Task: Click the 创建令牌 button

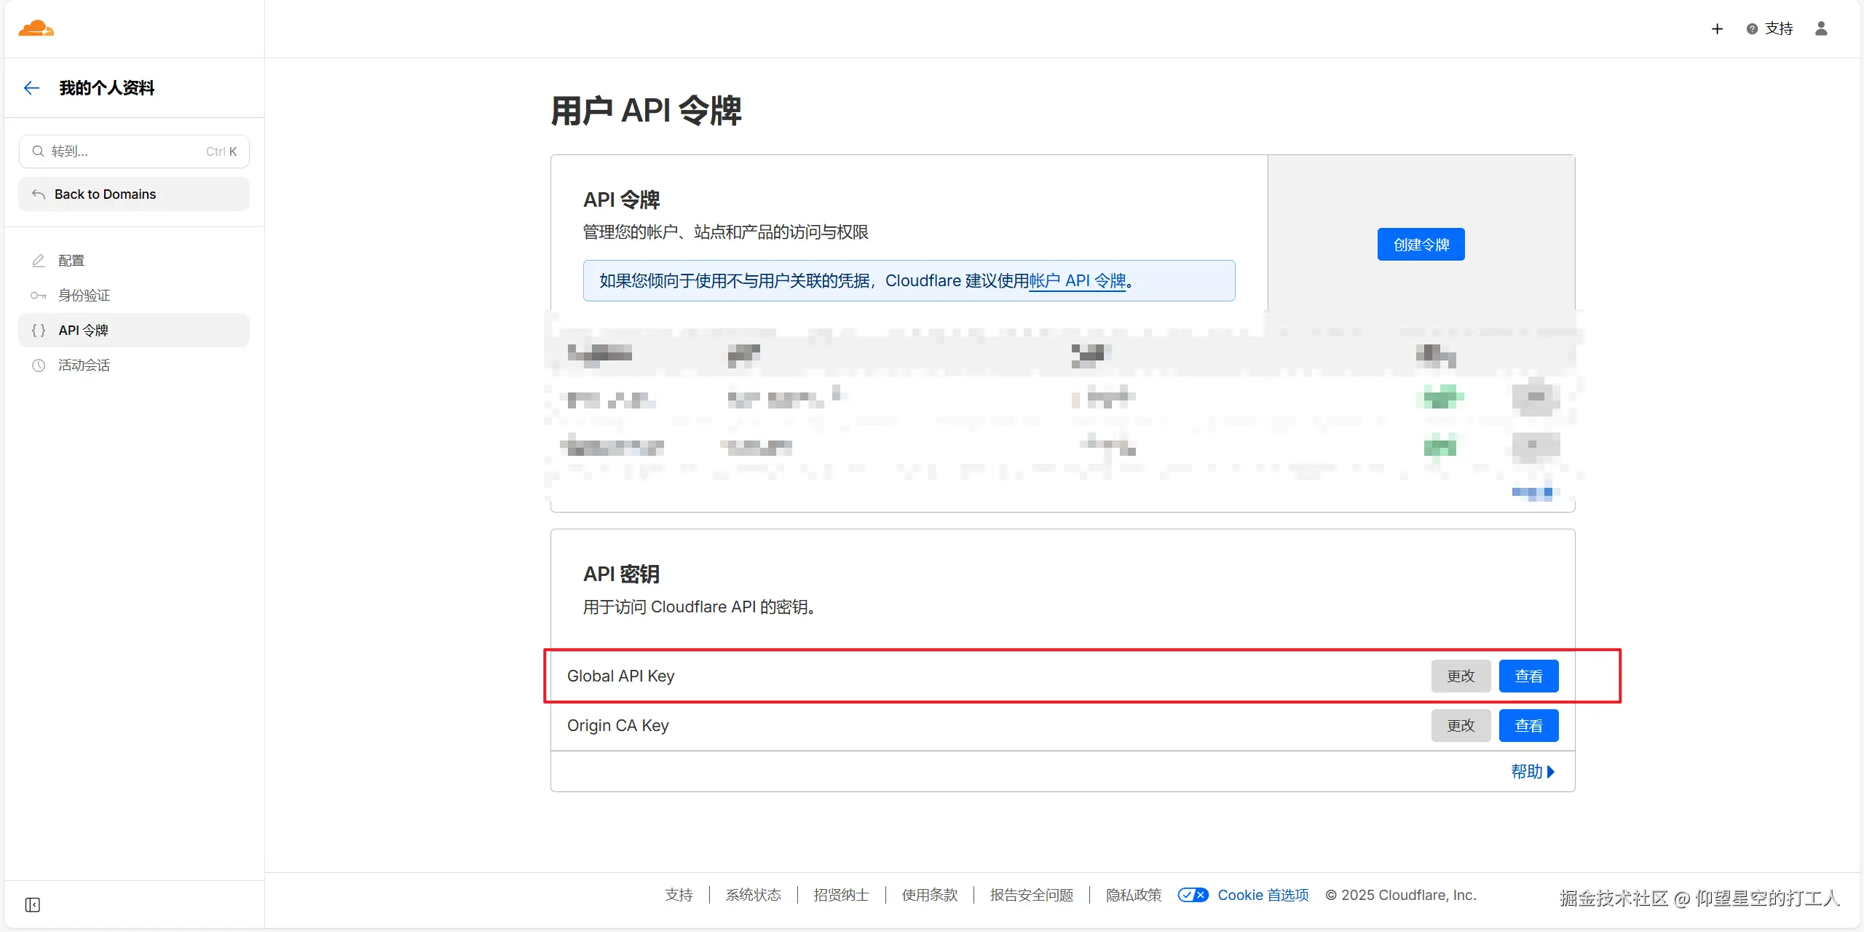Action: click(1421, 245)
